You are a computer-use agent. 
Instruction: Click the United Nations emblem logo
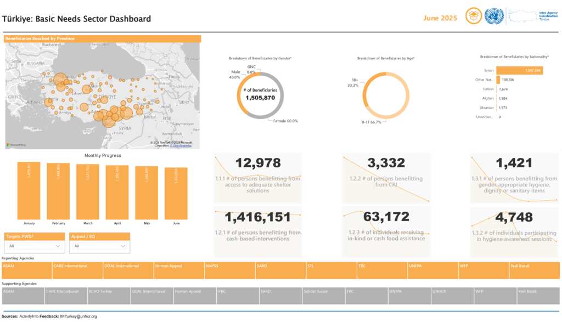tap(494, 16)
